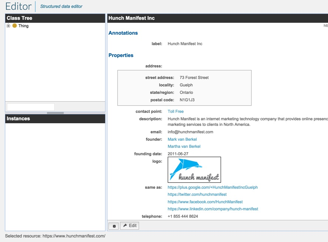Click street address value 73 Forest Street
The image size is (328, 242).
194,77
